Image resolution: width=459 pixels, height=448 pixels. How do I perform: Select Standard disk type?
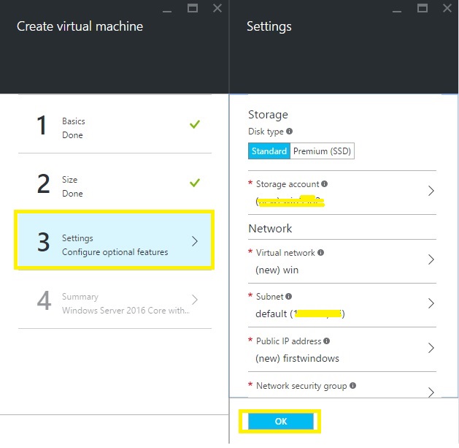tap(269, 151)
